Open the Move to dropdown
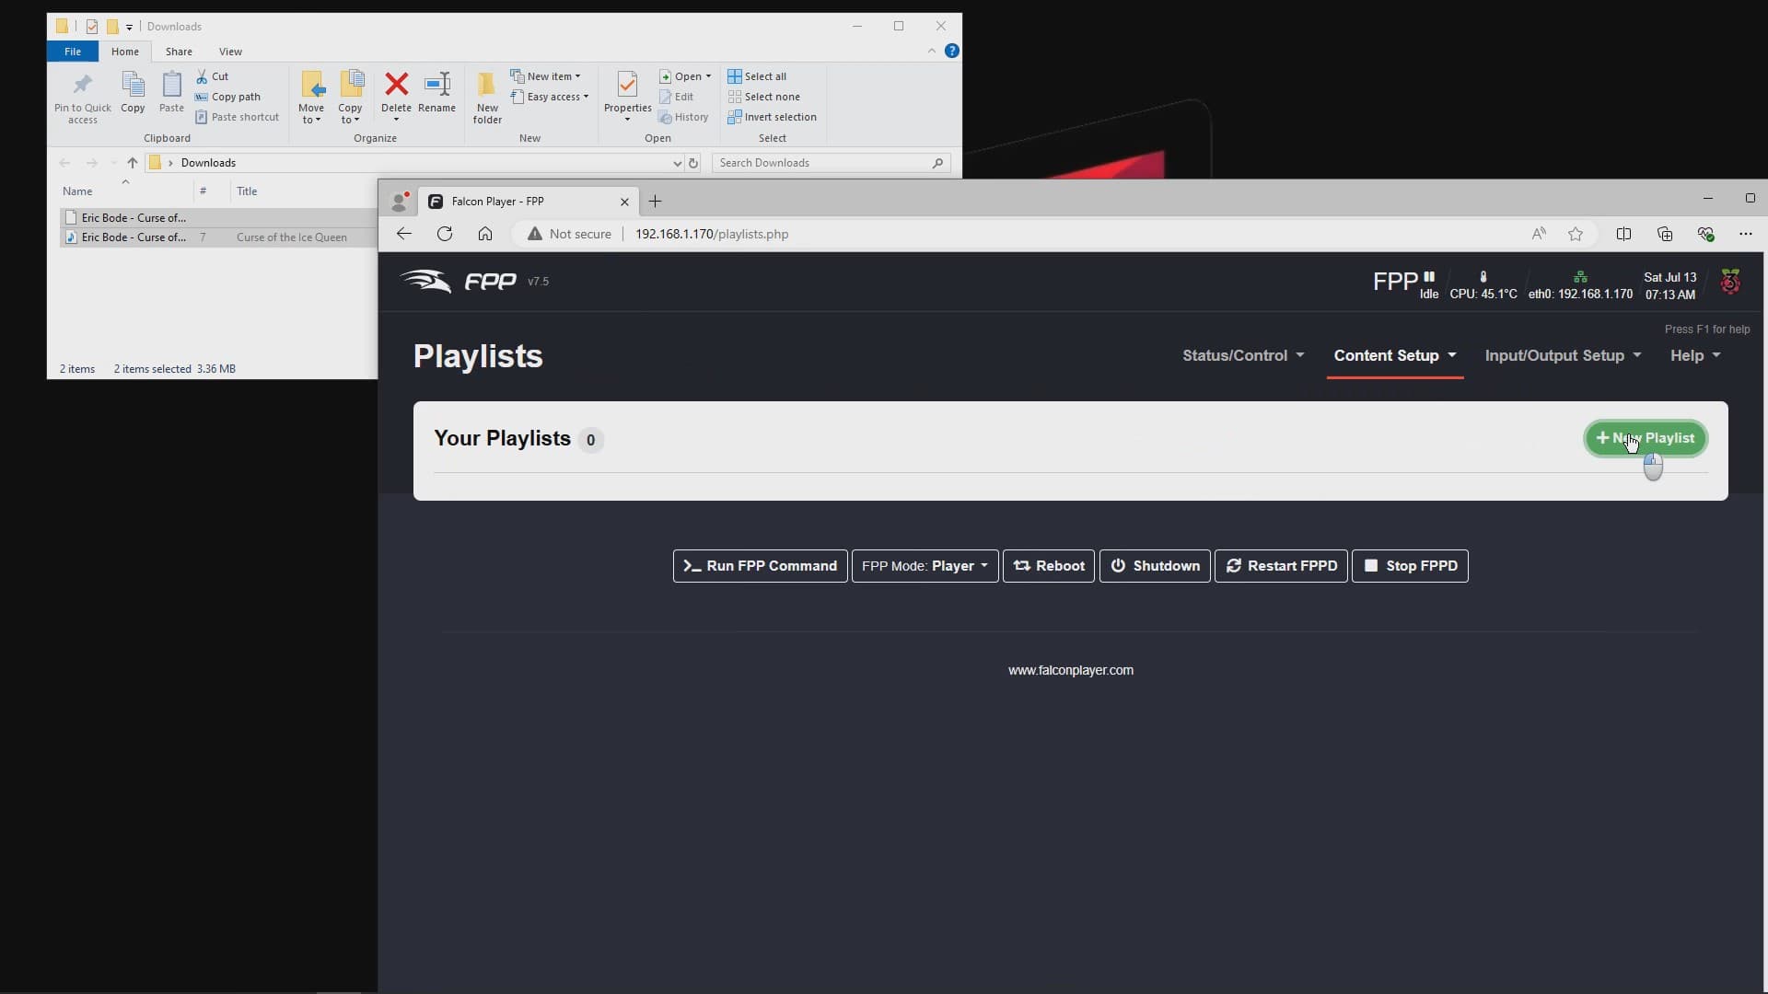1768x994 pixels. point(311,98)
